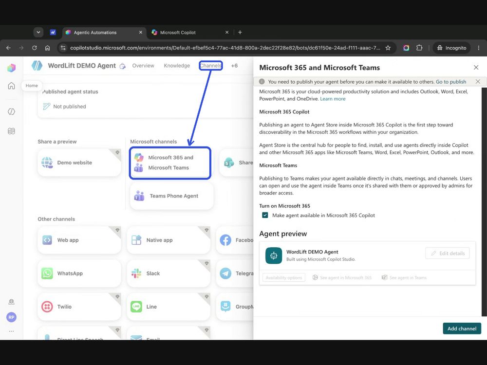This screenshot has height=365, width=487.
Task: Open the environment icon above profile avatar
Action: (x=12, y=302)
